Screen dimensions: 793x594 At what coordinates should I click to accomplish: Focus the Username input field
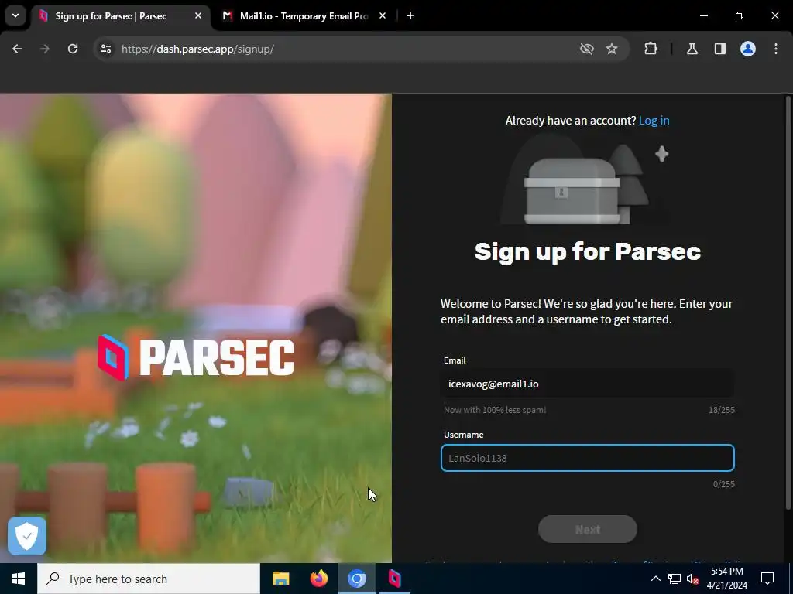pyautogui.click(x=588, y=458)
